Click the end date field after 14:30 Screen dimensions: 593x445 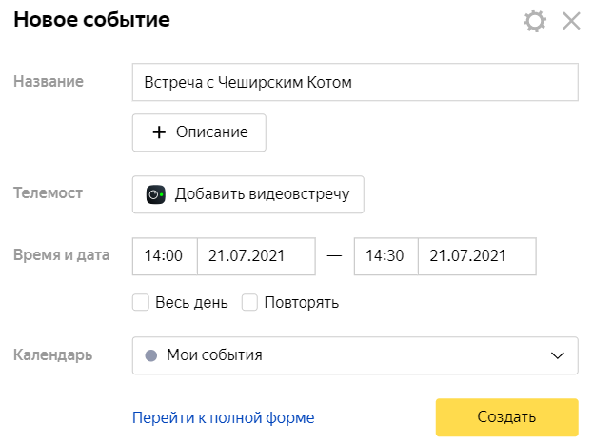point(476,255)
